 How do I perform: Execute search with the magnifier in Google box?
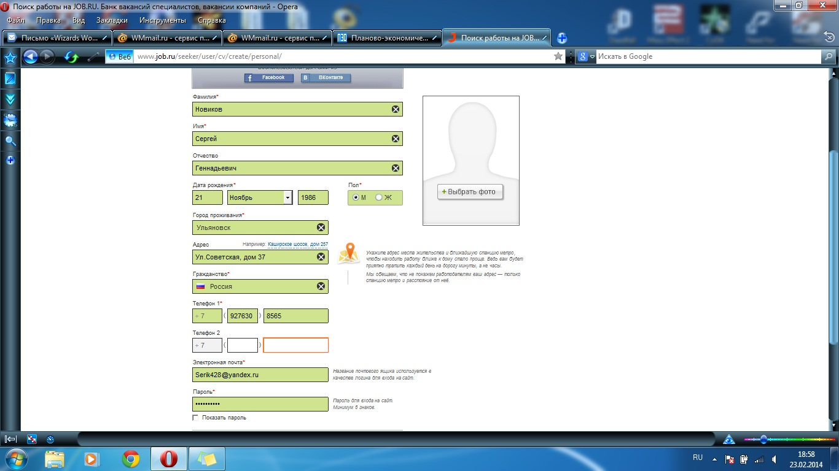click(x=828, y=56)
